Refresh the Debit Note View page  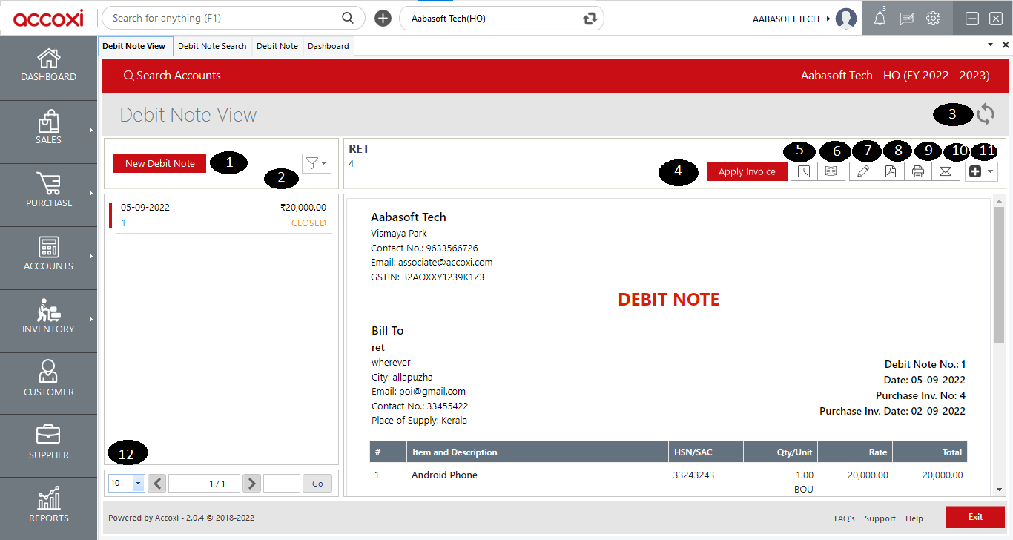(986, 114)
